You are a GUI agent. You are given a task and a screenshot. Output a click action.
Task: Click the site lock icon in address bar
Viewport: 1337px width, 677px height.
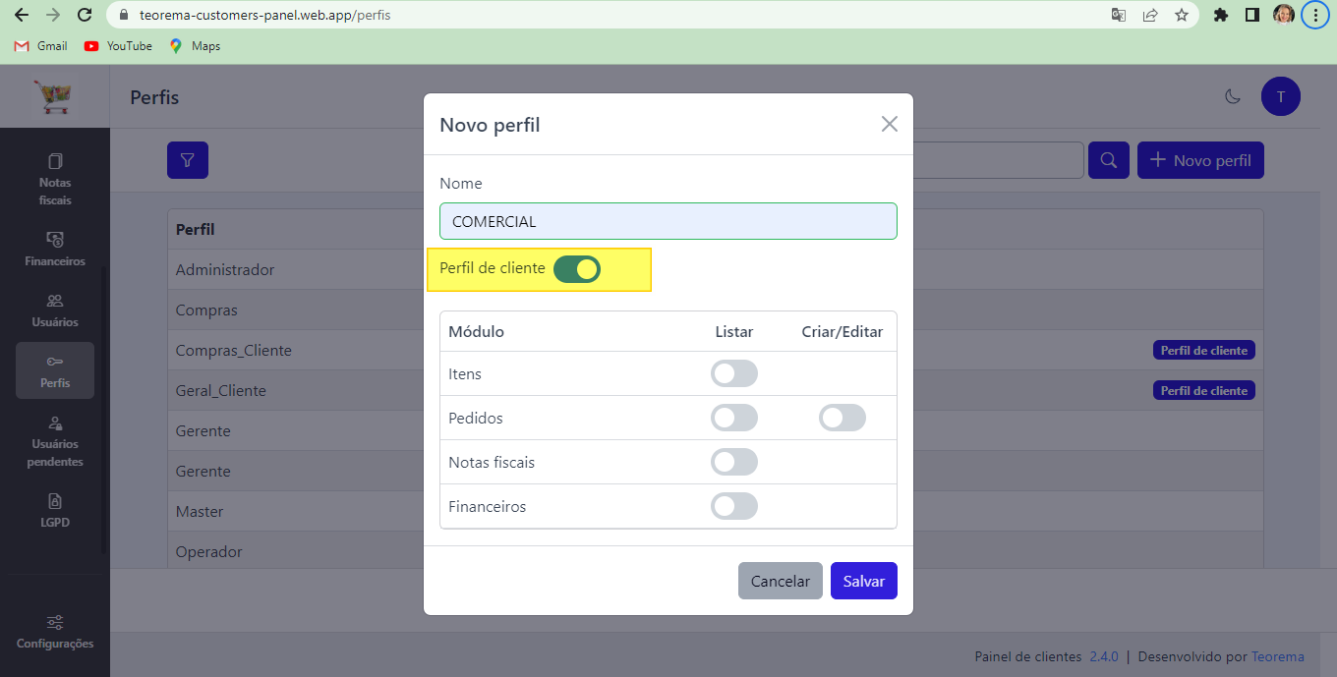[x=123, y=16]
